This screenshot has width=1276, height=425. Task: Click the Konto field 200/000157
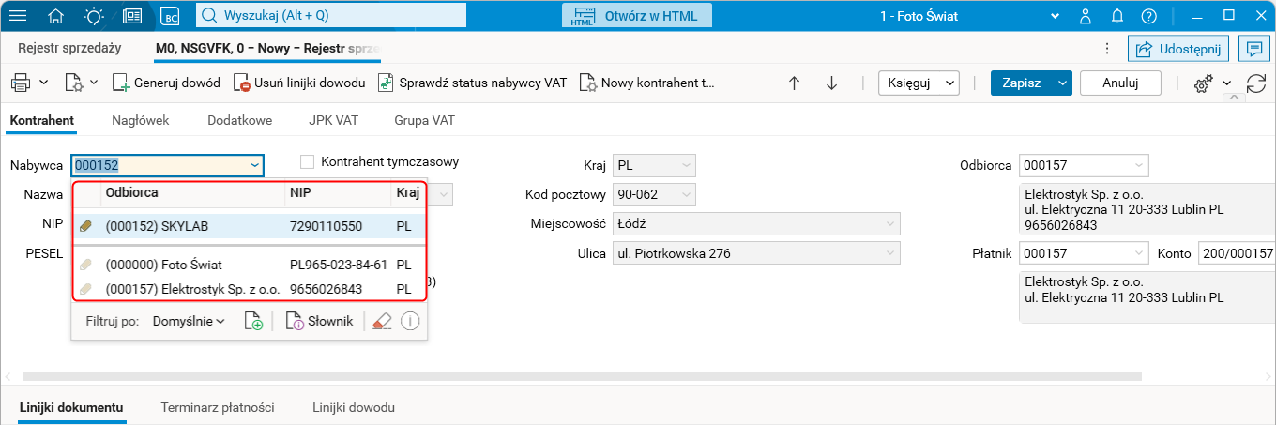coord(1237,253)
